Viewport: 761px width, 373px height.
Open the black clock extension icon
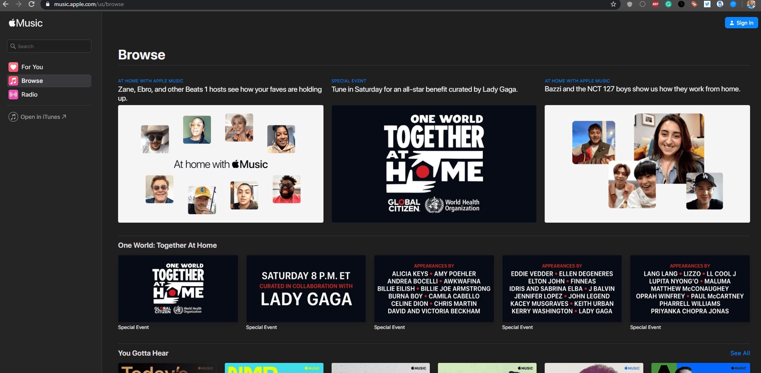click(x=681, y=4)
